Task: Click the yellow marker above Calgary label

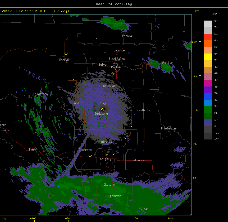Action: (x=107, y=155)
